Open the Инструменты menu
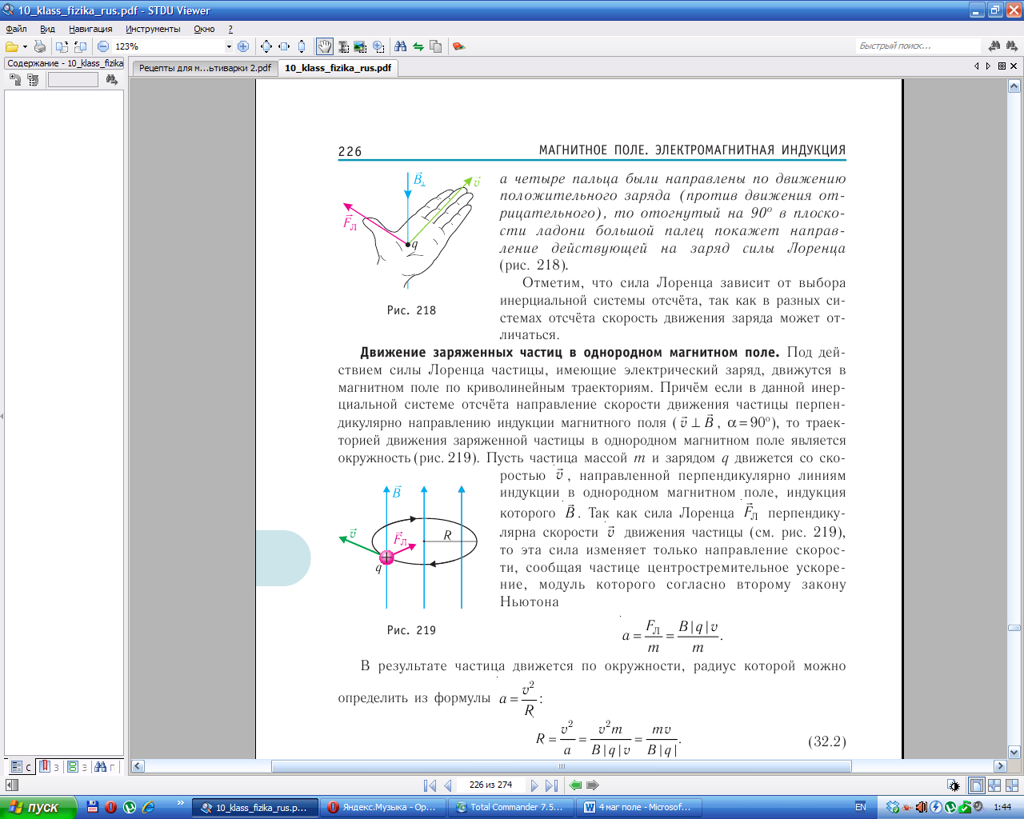The width and height of the screenshot is (1024, 819). 153,29
